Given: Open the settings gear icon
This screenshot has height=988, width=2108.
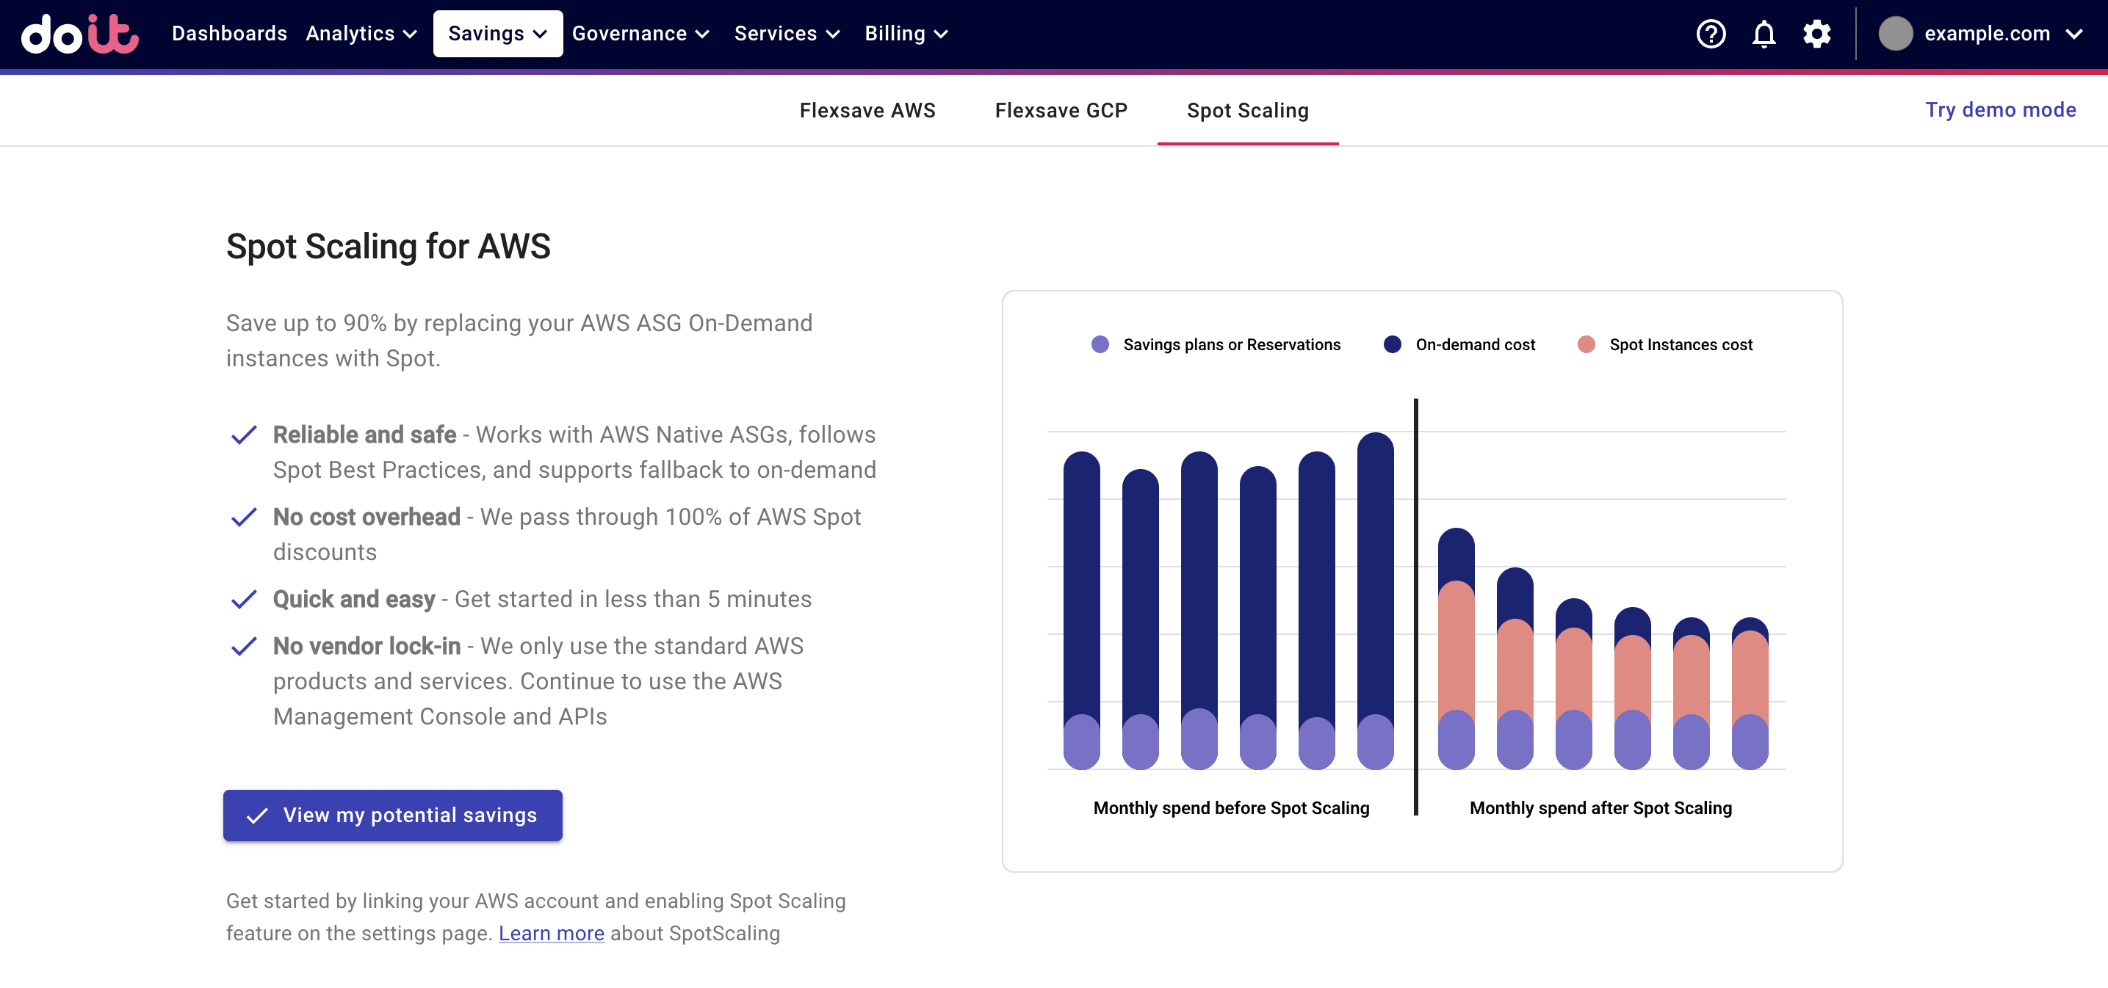Looking at the screenshot, I should pos(1816,34).
